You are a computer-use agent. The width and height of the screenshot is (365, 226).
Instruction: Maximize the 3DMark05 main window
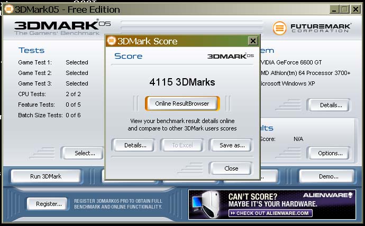pos(344,10)
